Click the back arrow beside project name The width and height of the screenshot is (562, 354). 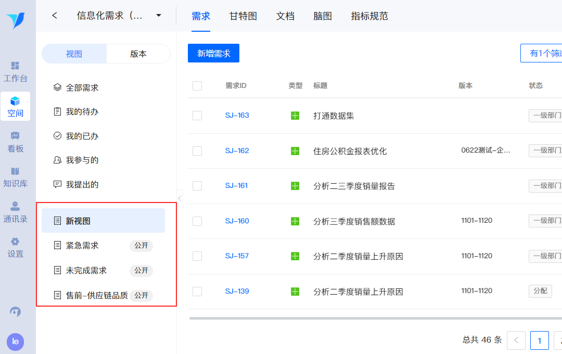click(x=55, y=16)
